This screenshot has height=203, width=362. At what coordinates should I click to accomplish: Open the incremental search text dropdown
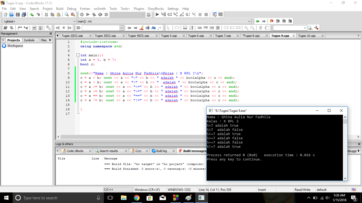pos(122,28)
